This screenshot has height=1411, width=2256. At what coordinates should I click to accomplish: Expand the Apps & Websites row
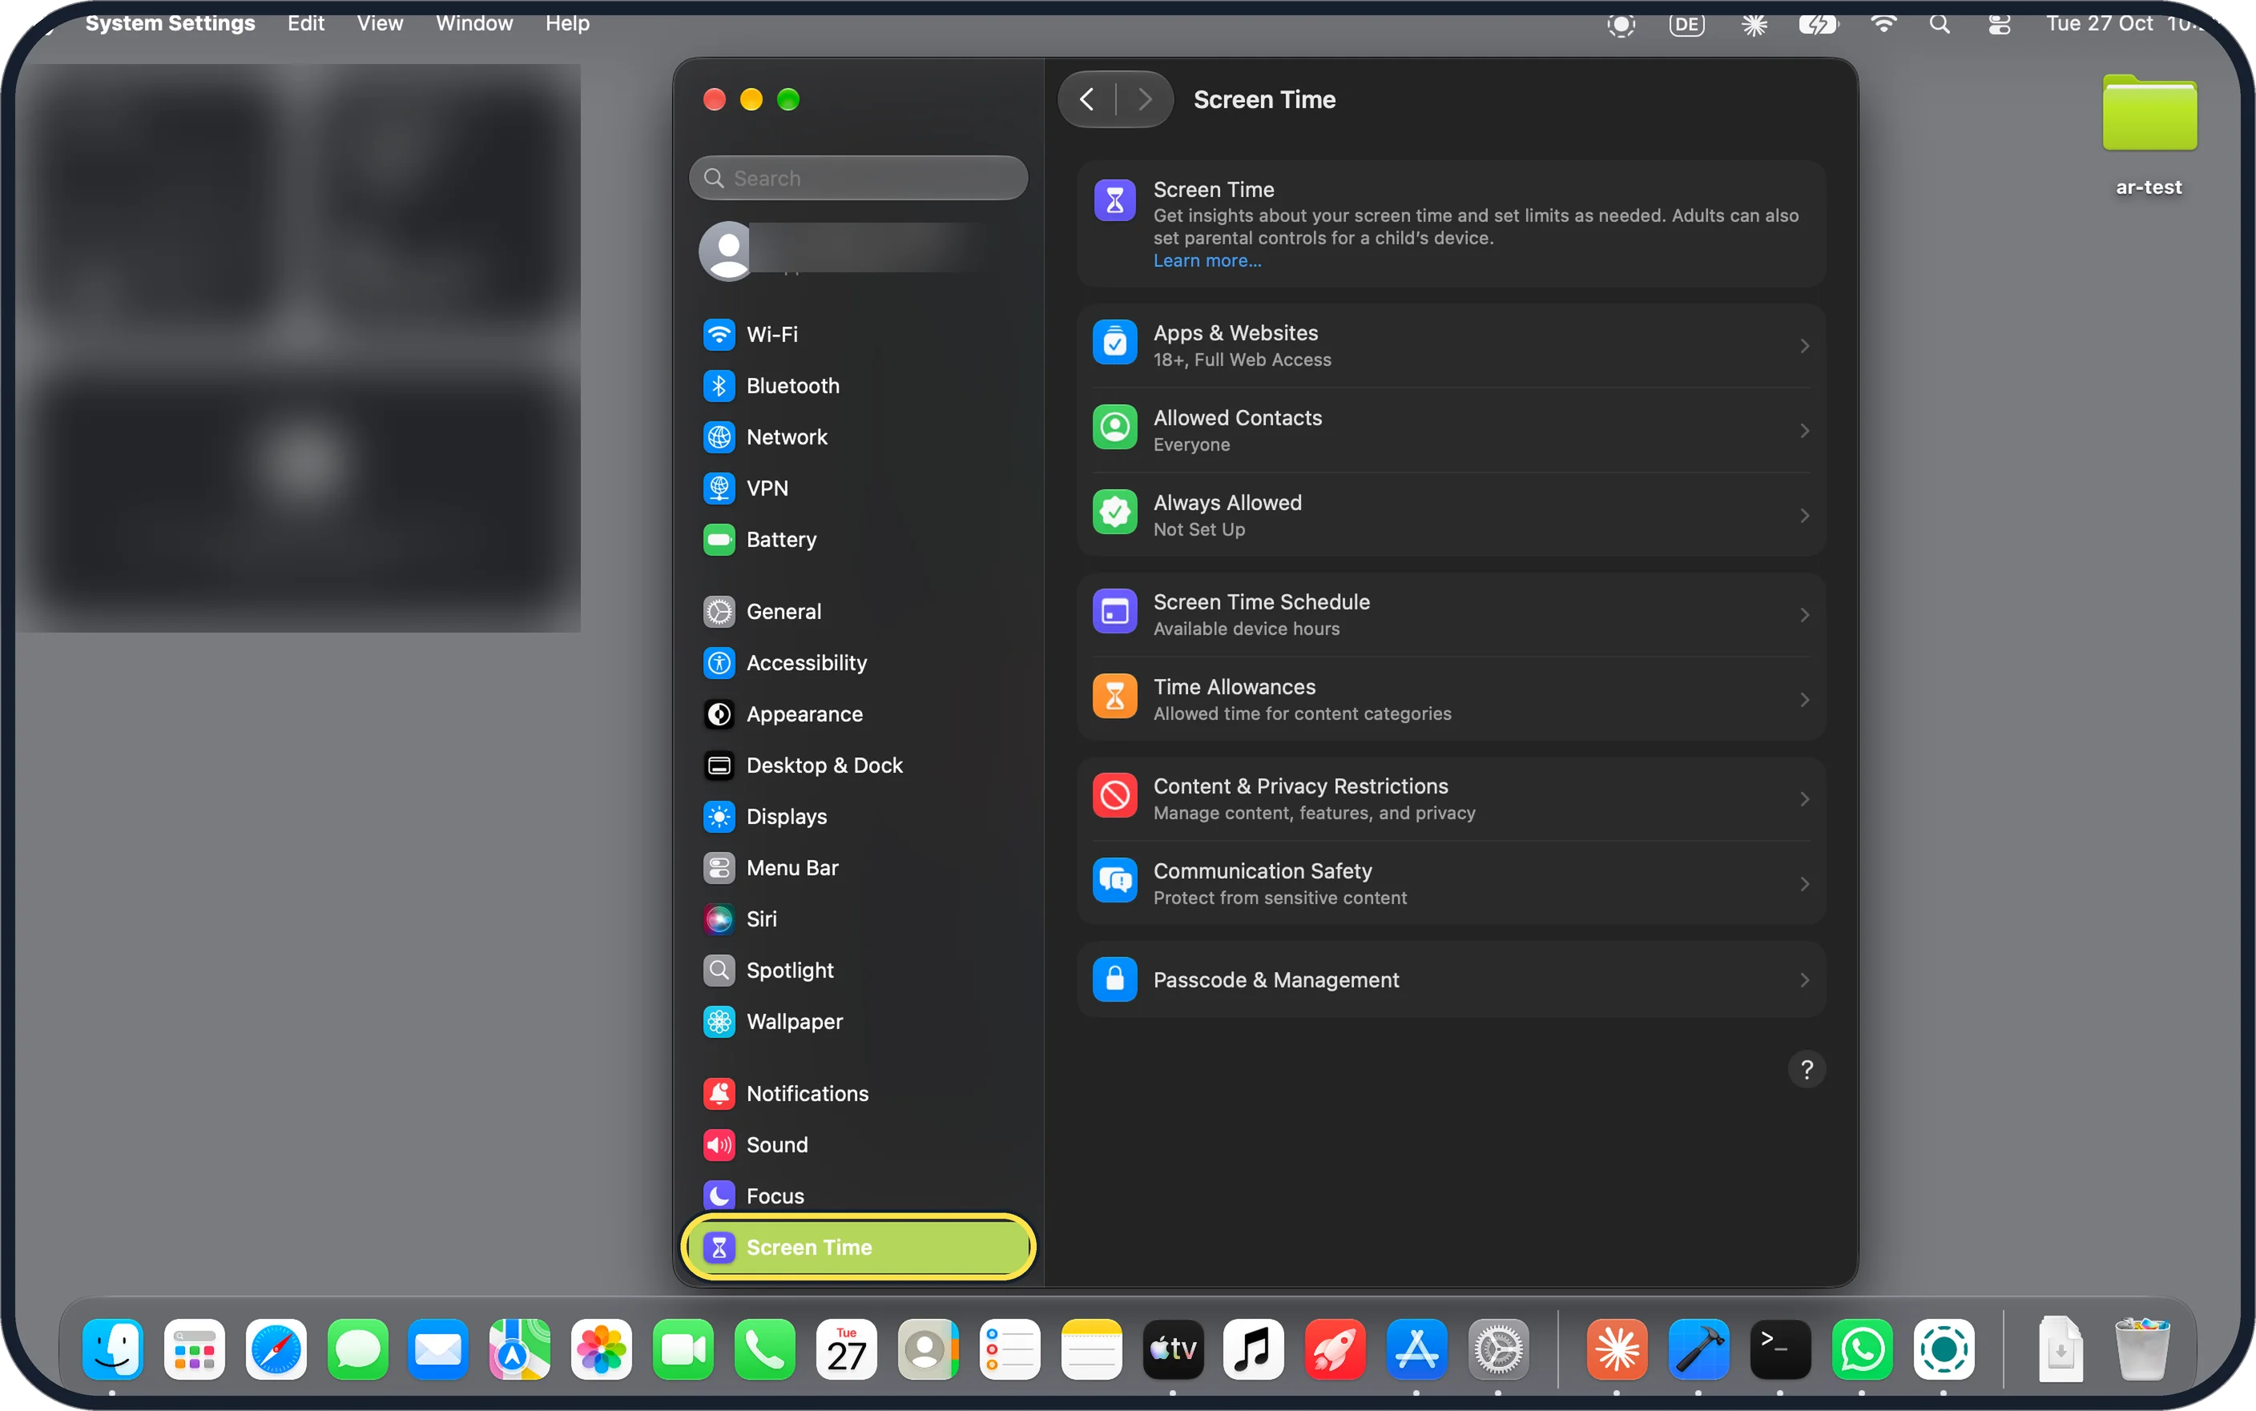point(1451,345)
